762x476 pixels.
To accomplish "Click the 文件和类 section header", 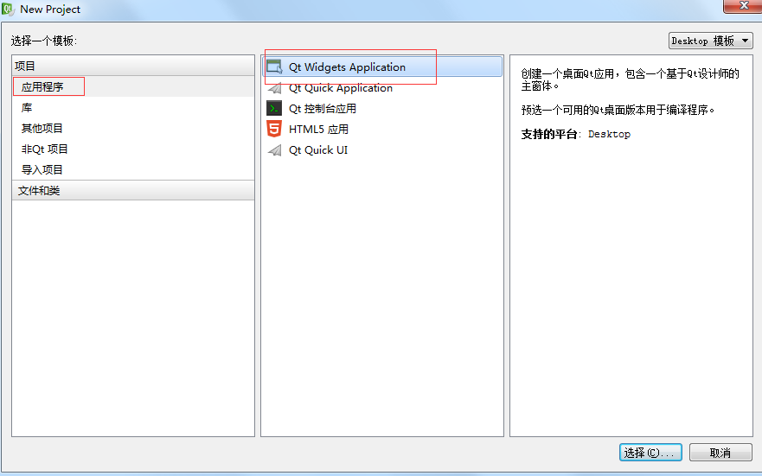I will pos(133,190).
